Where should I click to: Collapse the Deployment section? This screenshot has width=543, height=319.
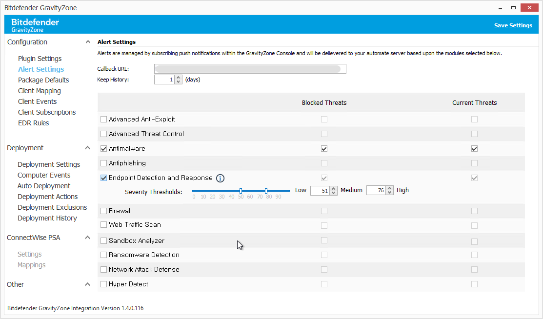point(88,147)
